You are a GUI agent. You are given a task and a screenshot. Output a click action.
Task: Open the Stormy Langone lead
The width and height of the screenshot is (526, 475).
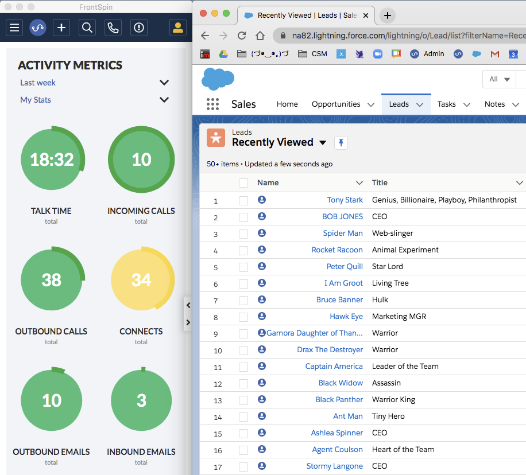tap(334, 466)
